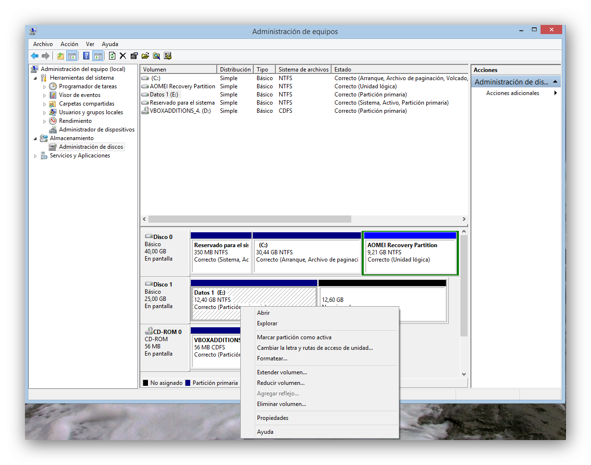The height and width of the screenshot is (465, 591).
Task: Click the blue Help question mark icon
Action: click(x=86, y=56)
